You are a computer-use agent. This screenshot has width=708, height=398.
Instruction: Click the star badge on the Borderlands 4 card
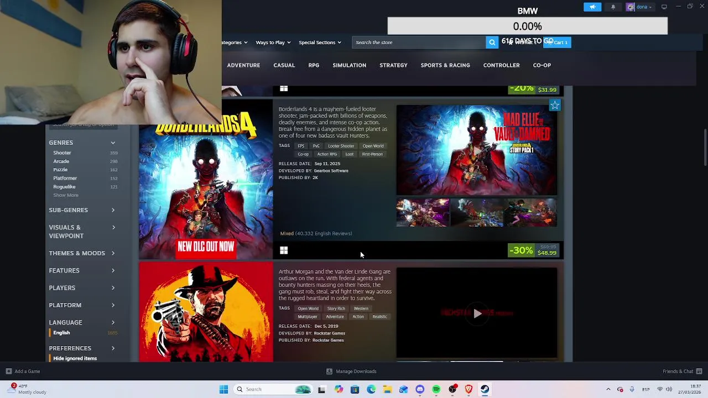555,105
